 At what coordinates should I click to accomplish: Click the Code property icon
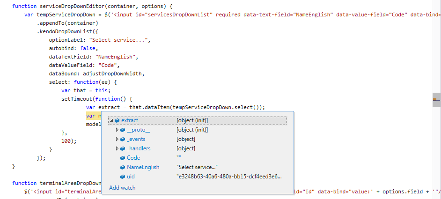(x=123, y=158)
